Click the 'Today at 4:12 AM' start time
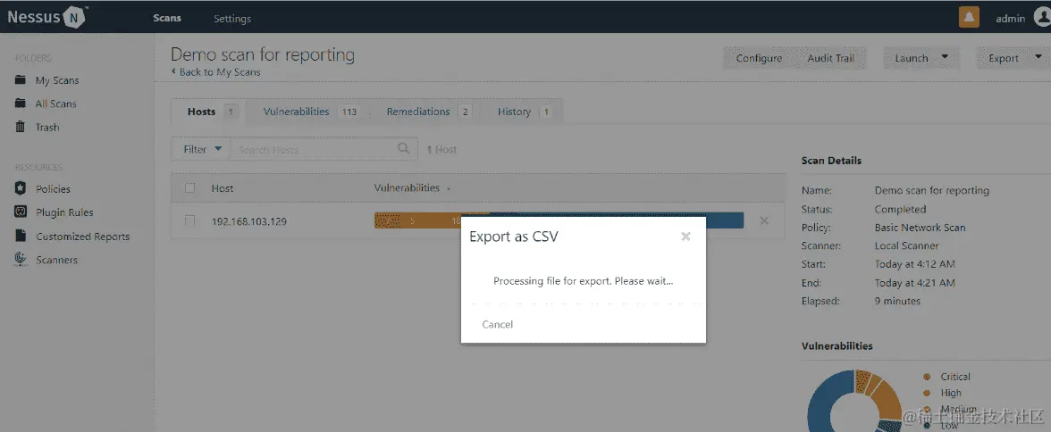The height and width of the screenshot is (432, 1051). (x=914, y=264)
